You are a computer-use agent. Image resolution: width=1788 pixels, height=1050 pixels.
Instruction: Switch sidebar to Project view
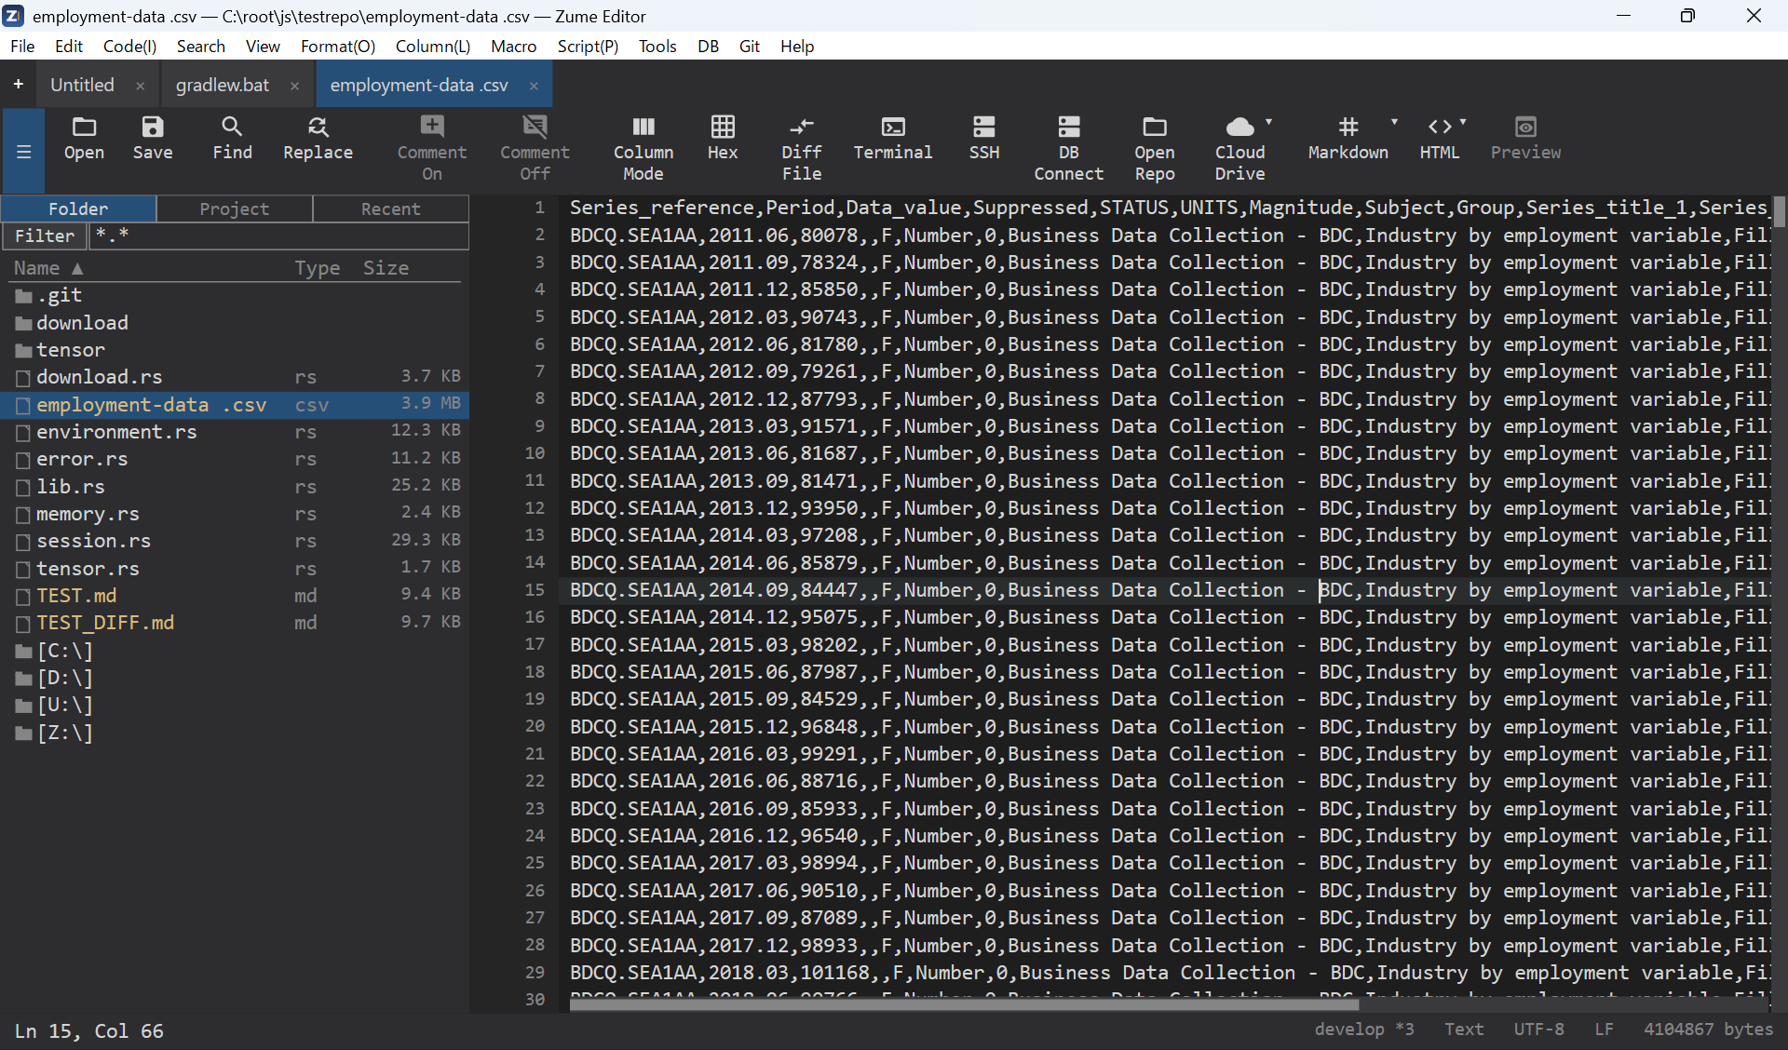[x=234, y=209]
